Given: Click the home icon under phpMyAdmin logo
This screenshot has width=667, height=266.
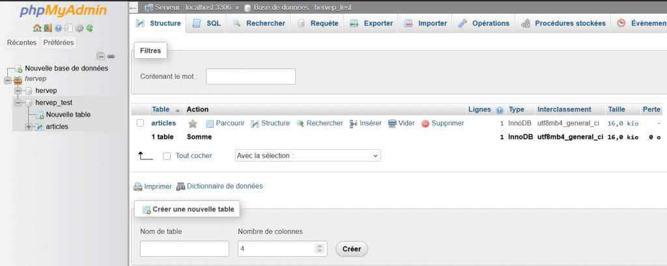Looking at the screenshot, I should 36,28.
